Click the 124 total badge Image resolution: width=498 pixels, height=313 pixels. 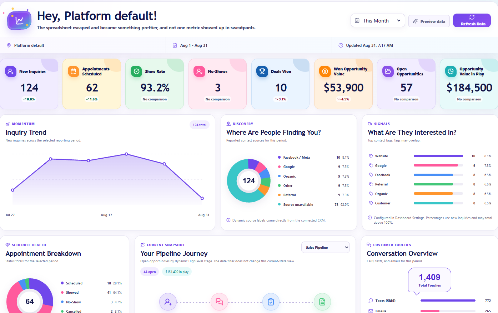click(200, 125)
